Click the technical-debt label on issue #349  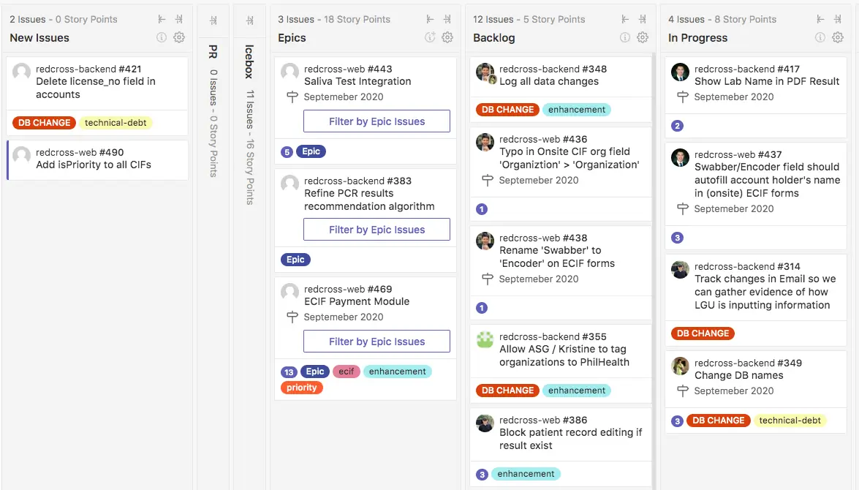click(x=790, y=421)
